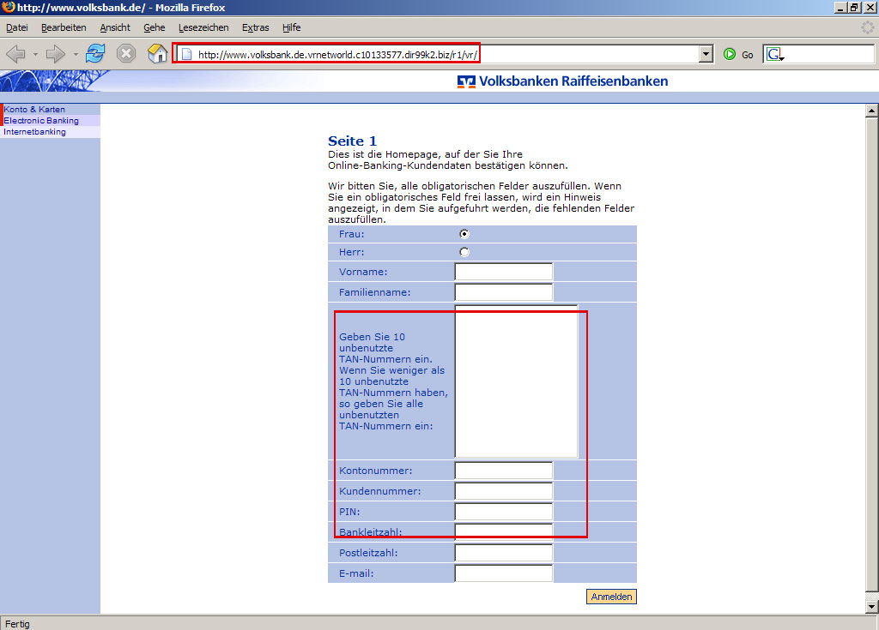Open the Internetbanking sidebar link
879x630 pixels.
(x=34, y=132)
